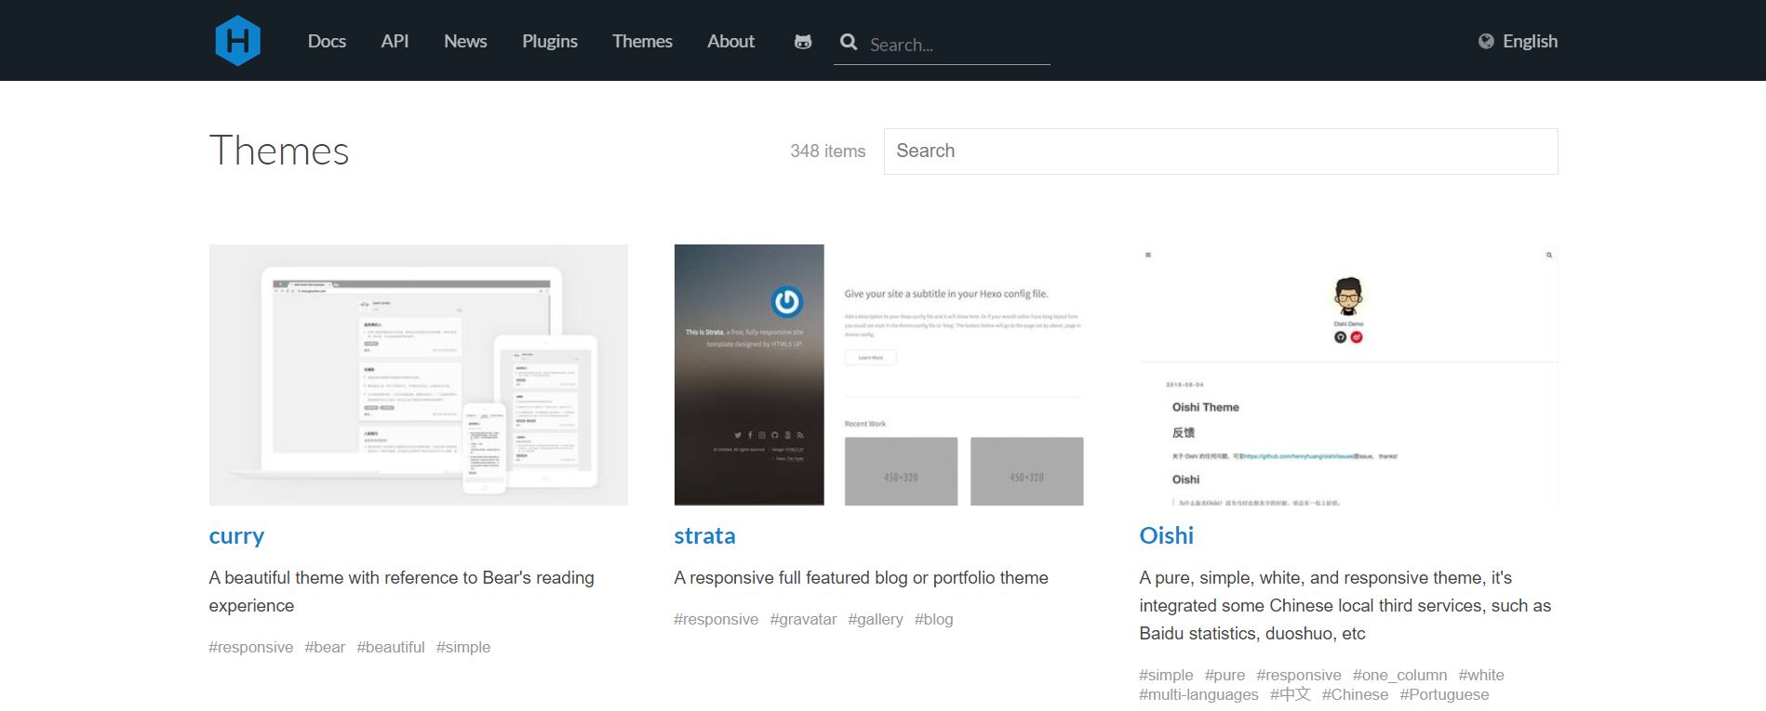Follow the curry theme title link
Image resolution: width=1766 pixels, height=711 pixels.
[236, 536]
